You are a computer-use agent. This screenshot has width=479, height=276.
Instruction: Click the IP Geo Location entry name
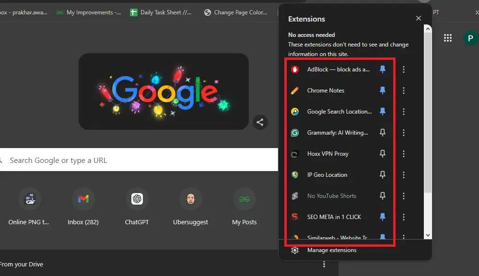(327, 174)
